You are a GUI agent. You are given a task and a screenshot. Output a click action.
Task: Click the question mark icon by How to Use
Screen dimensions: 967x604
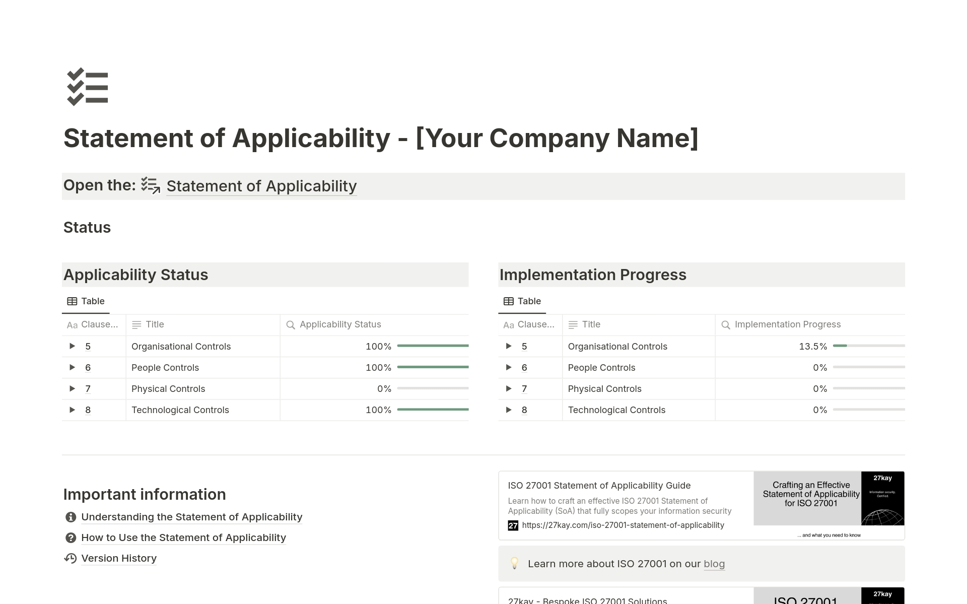coord(71,538)
